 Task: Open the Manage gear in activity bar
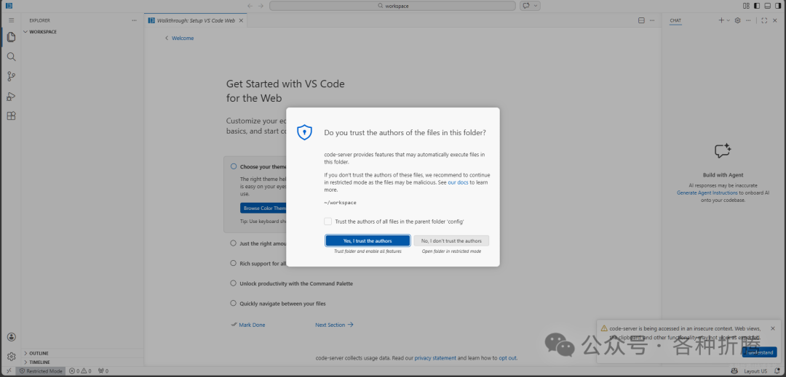11,357
